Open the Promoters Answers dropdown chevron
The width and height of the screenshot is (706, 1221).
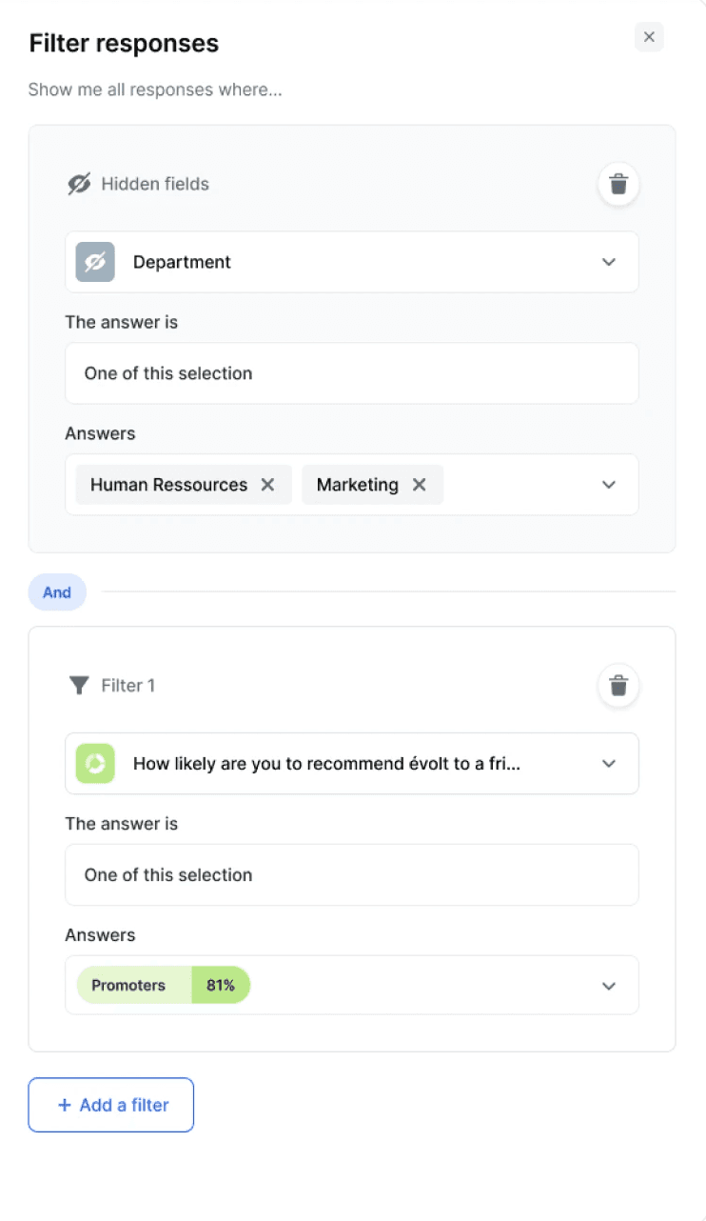[609, 986]
